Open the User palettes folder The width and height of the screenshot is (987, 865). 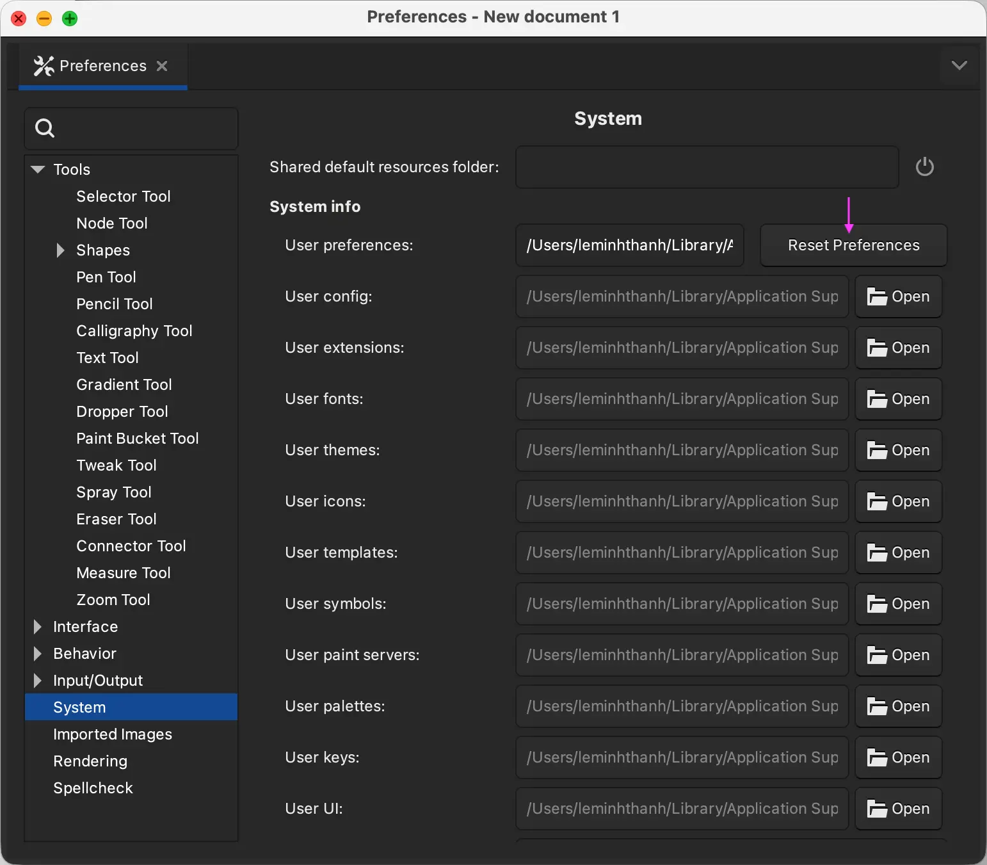pyautogui.click(x=898, y=706)
